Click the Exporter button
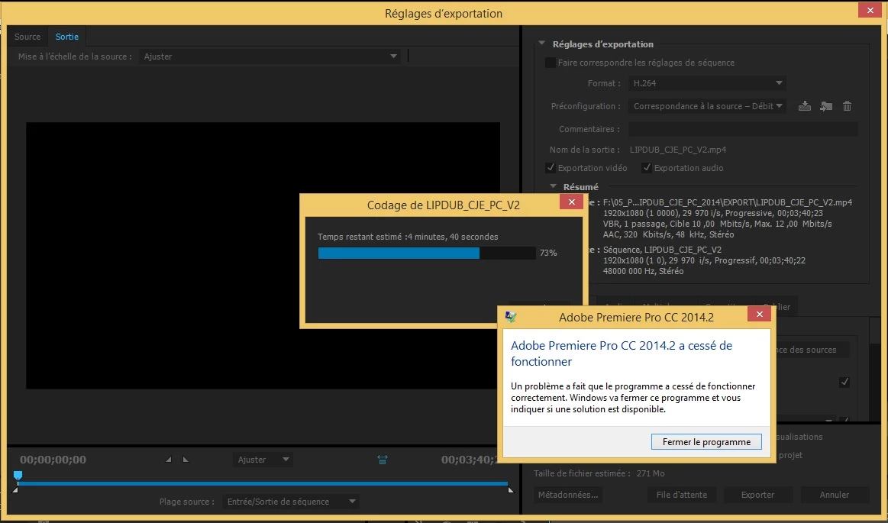The height and width of the screenshot is (523, 888). [x=757, y=495]
